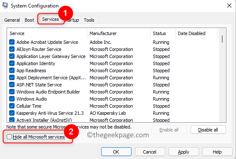
Task: Sort services by Status column
Action: click(x=163, y=33)
